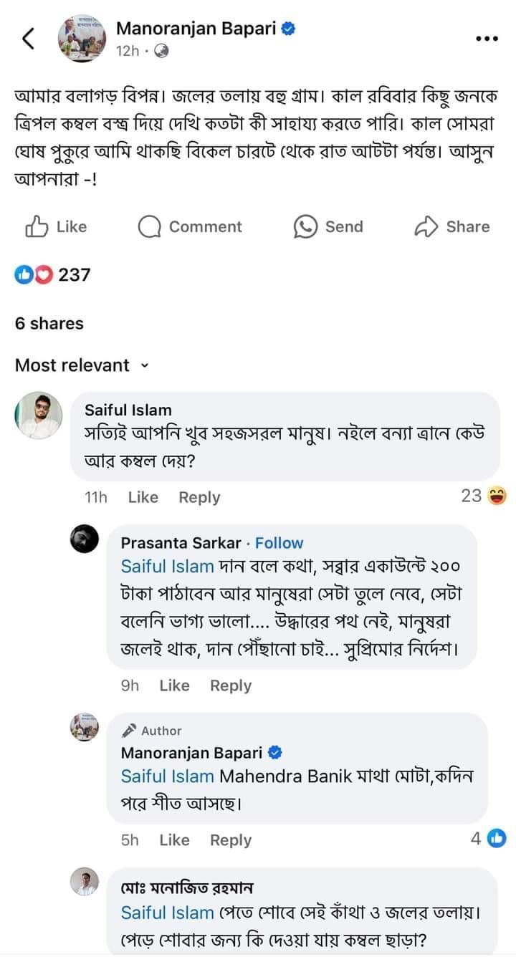Screen dimensions: 516x957
Task: Open the 237 reactions list
Action: [53, 274]
